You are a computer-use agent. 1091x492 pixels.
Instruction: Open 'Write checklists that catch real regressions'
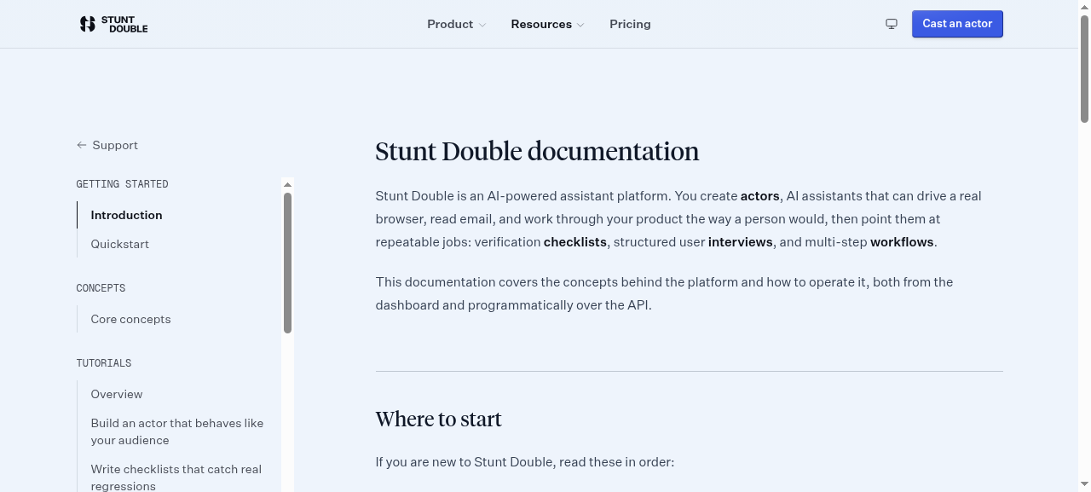click(176, 478)
